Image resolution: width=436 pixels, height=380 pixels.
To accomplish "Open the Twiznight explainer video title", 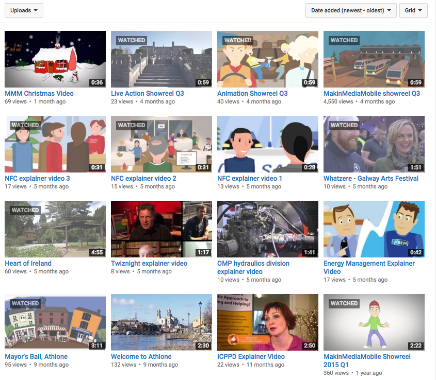I will point(149,264).
